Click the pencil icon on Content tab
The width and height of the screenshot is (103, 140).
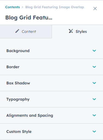[x=17, y=31]
